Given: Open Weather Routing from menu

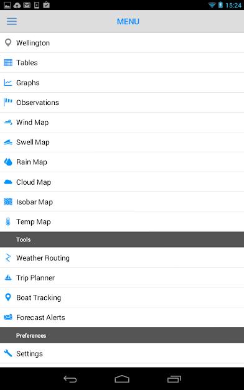Looking at the screenshot, I should pos(122,258).
